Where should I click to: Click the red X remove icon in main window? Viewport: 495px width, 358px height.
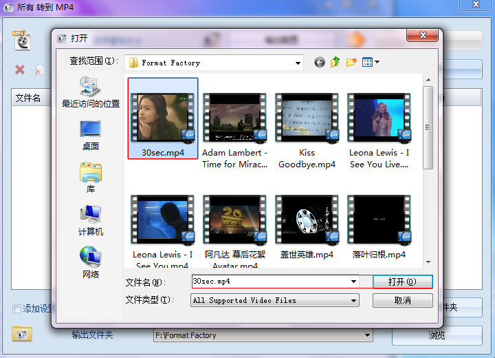click(20, 70)
